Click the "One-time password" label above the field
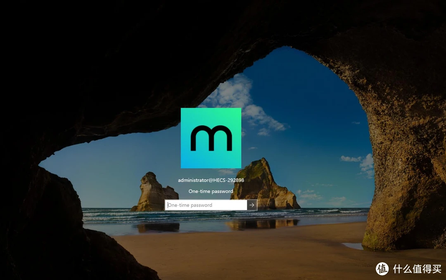Viewport: 446px width, 280px height. (211, 191)
